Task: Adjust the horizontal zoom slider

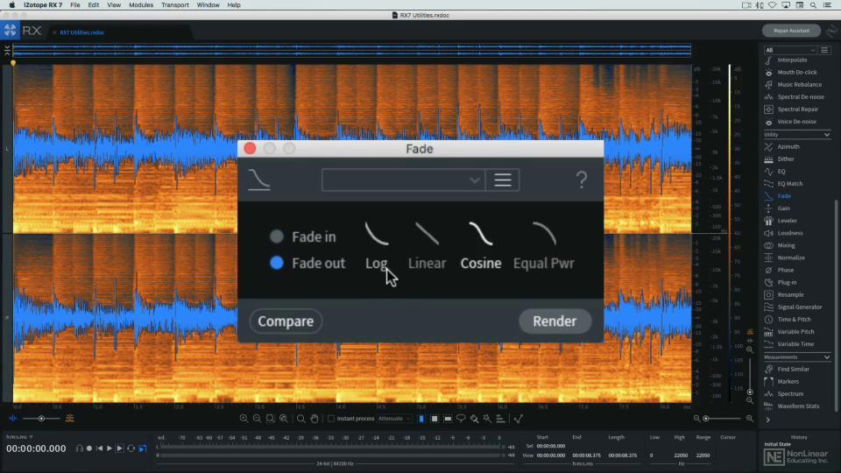Action: (x=723, y=419)
